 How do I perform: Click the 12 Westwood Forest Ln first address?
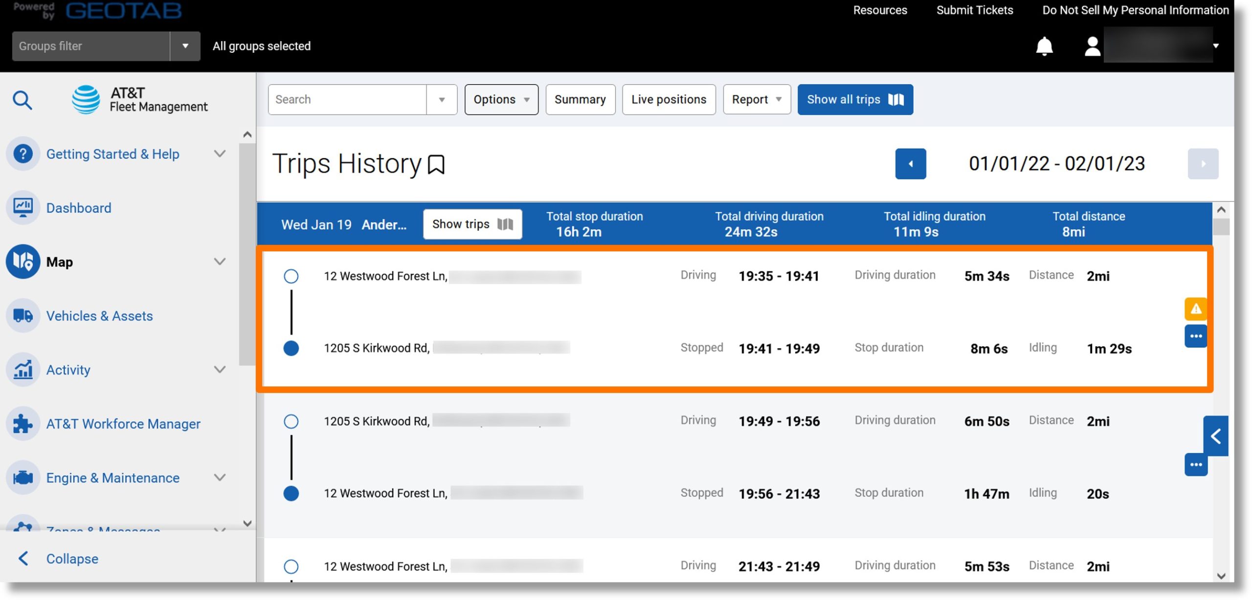pos(385,276)
